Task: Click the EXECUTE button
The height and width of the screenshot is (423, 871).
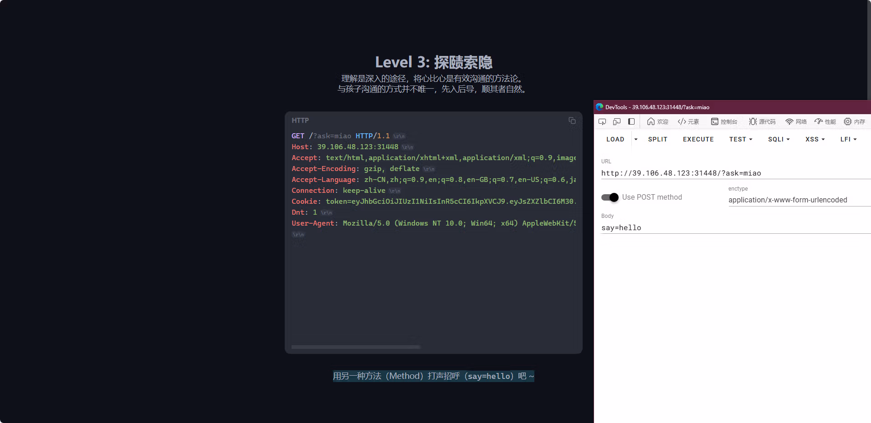Action: point(698,140)
